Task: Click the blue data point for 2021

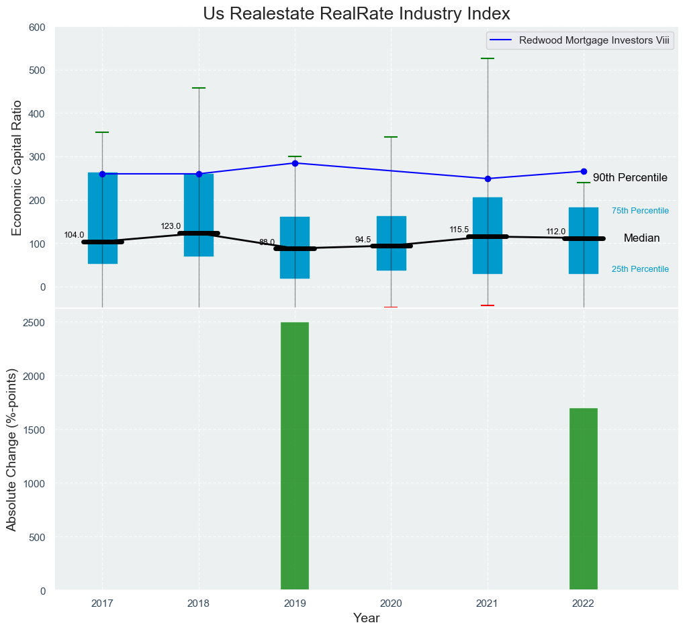Action: pos(488,179)
